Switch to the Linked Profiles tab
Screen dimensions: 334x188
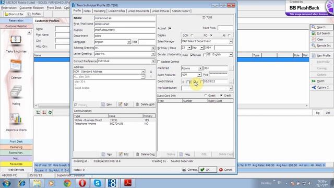coord(116,11)
